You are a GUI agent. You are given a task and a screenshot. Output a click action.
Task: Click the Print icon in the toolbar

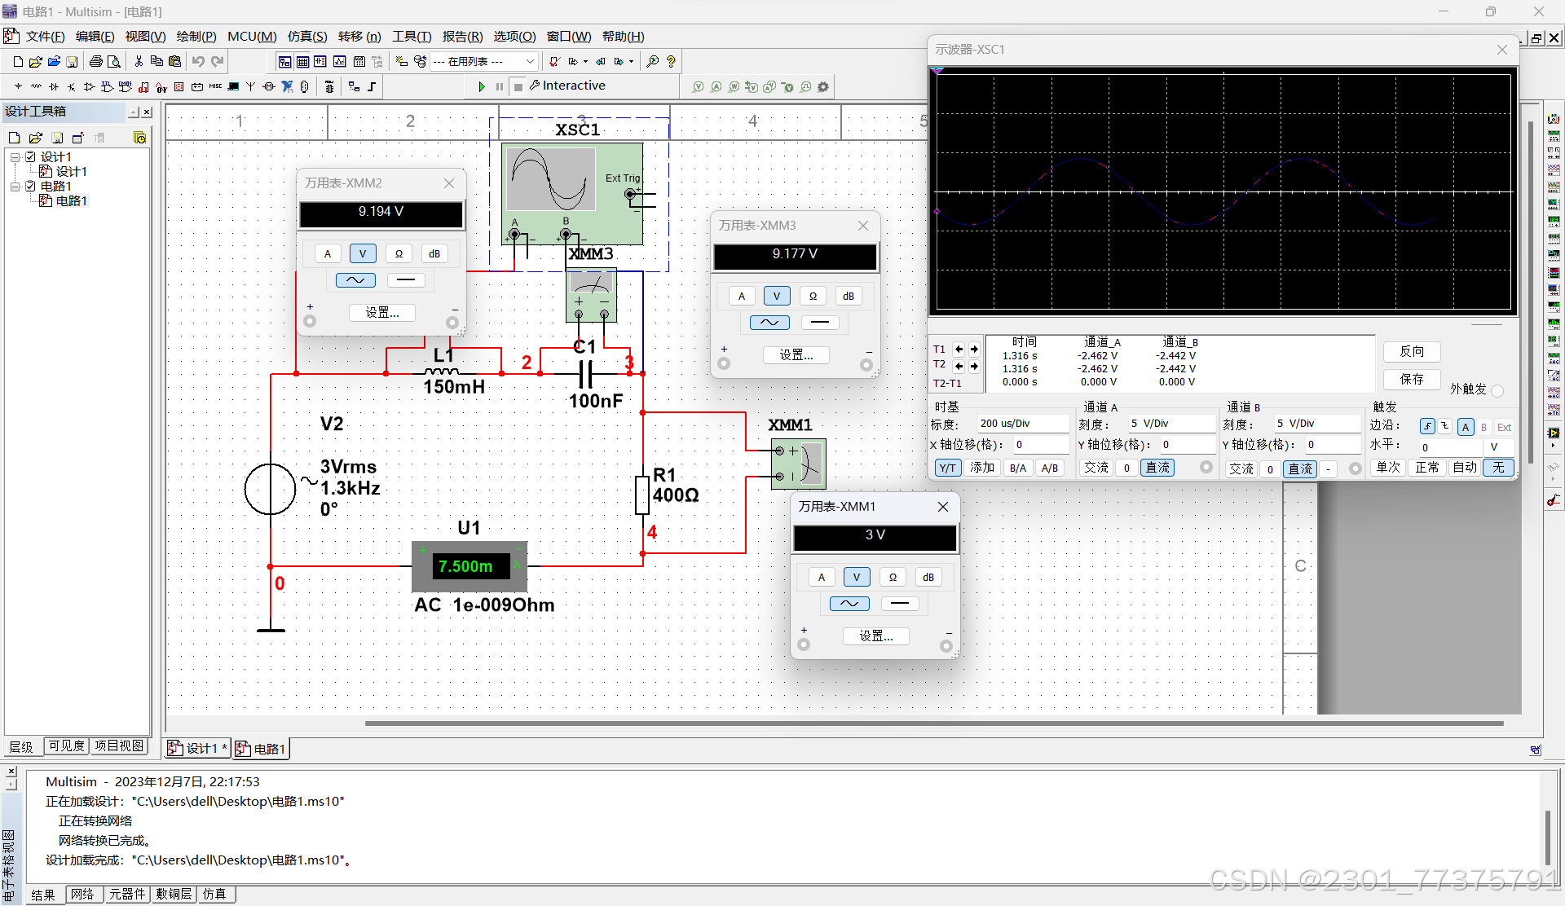pos(95,61)
